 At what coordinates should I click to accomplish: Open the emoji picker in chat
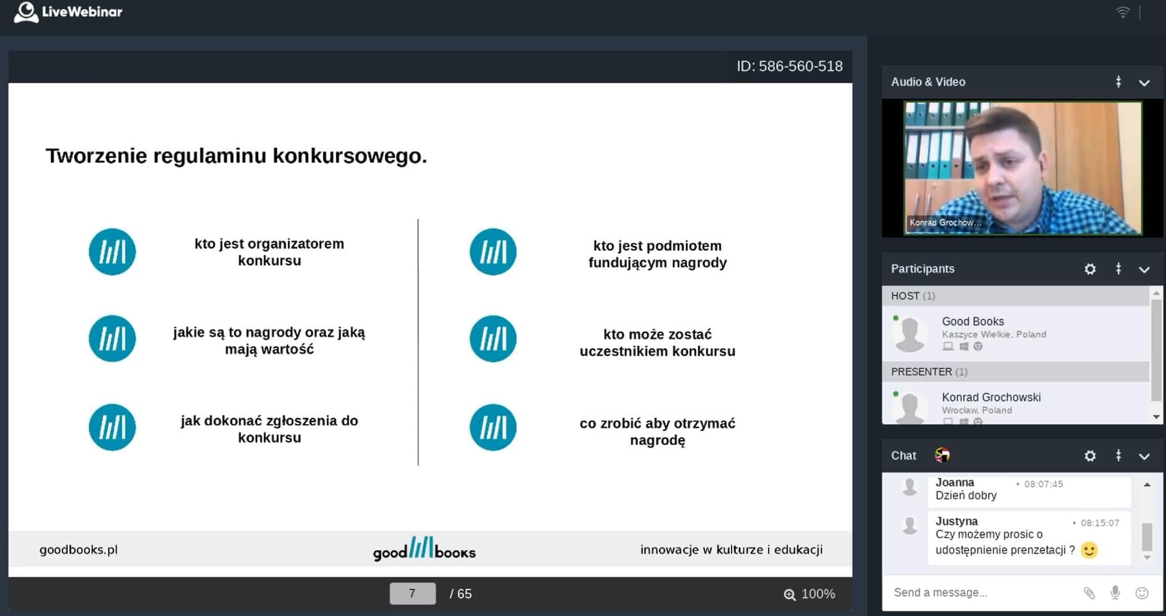tap(1142, 593)
